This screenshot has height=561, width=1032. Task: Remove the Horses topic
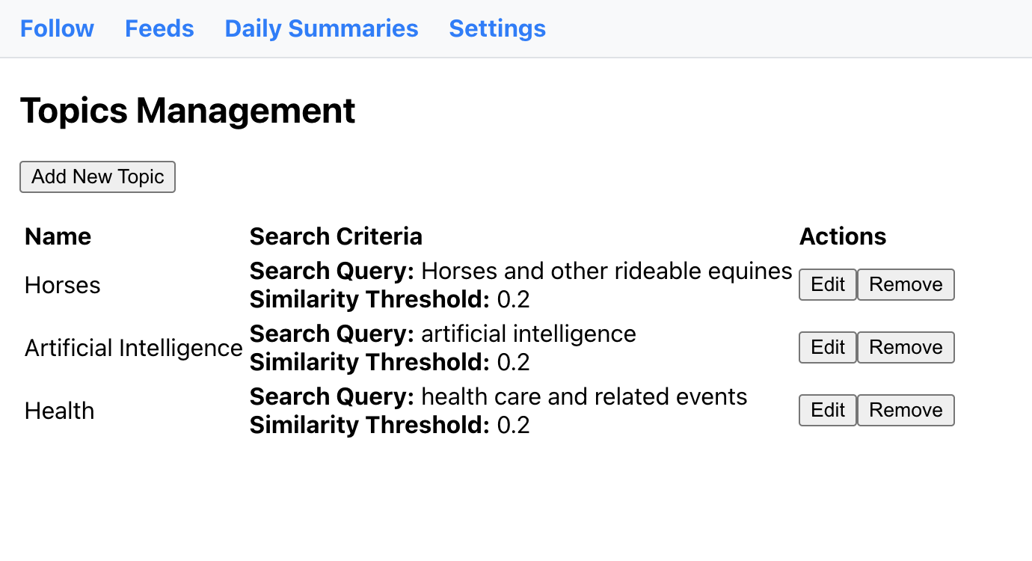(906, 285)
